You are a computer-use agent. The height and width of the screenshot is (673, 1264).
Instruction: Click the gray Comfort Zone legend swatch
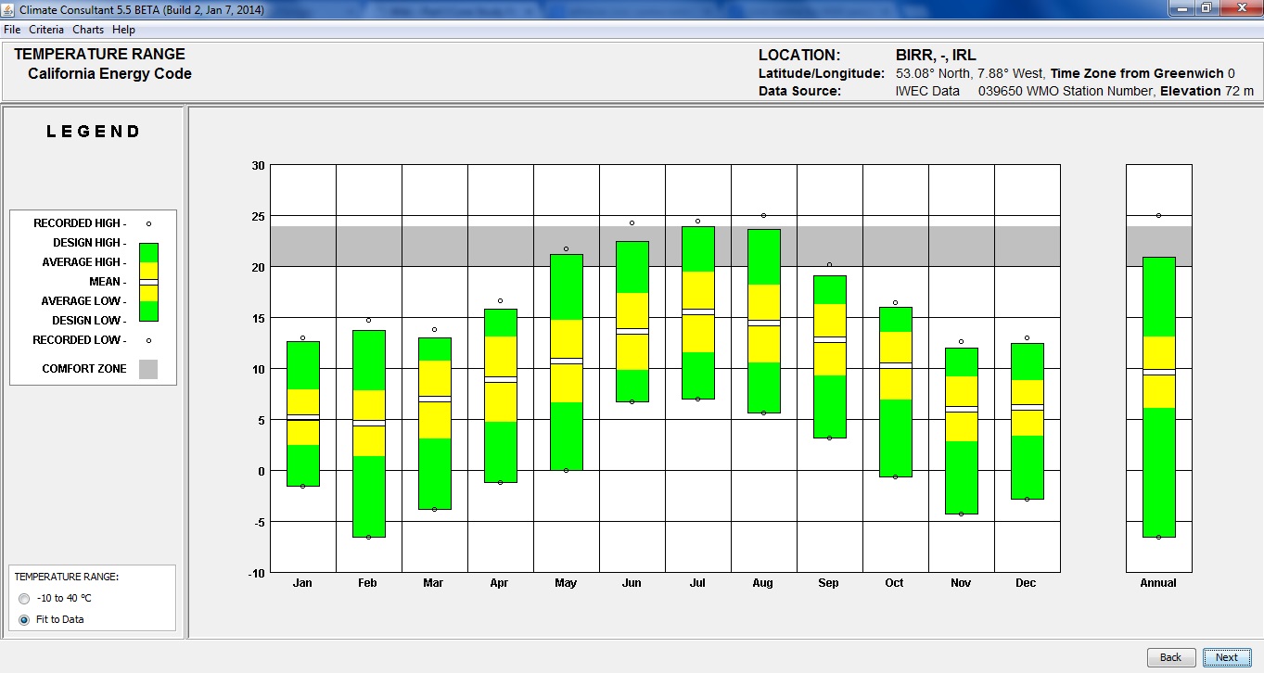[x=148, y=369]
